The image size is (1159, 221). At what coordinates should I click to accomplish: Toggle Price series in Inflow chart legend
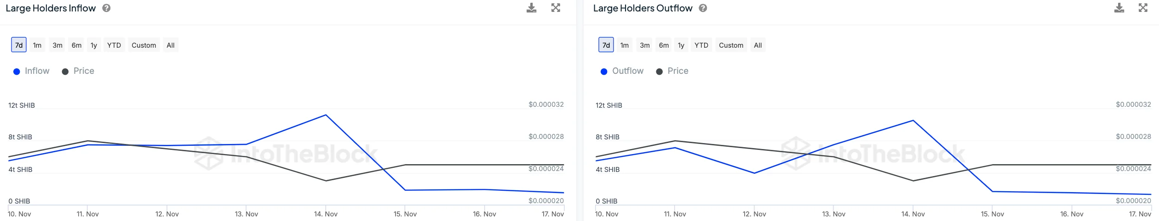(78, 71)
